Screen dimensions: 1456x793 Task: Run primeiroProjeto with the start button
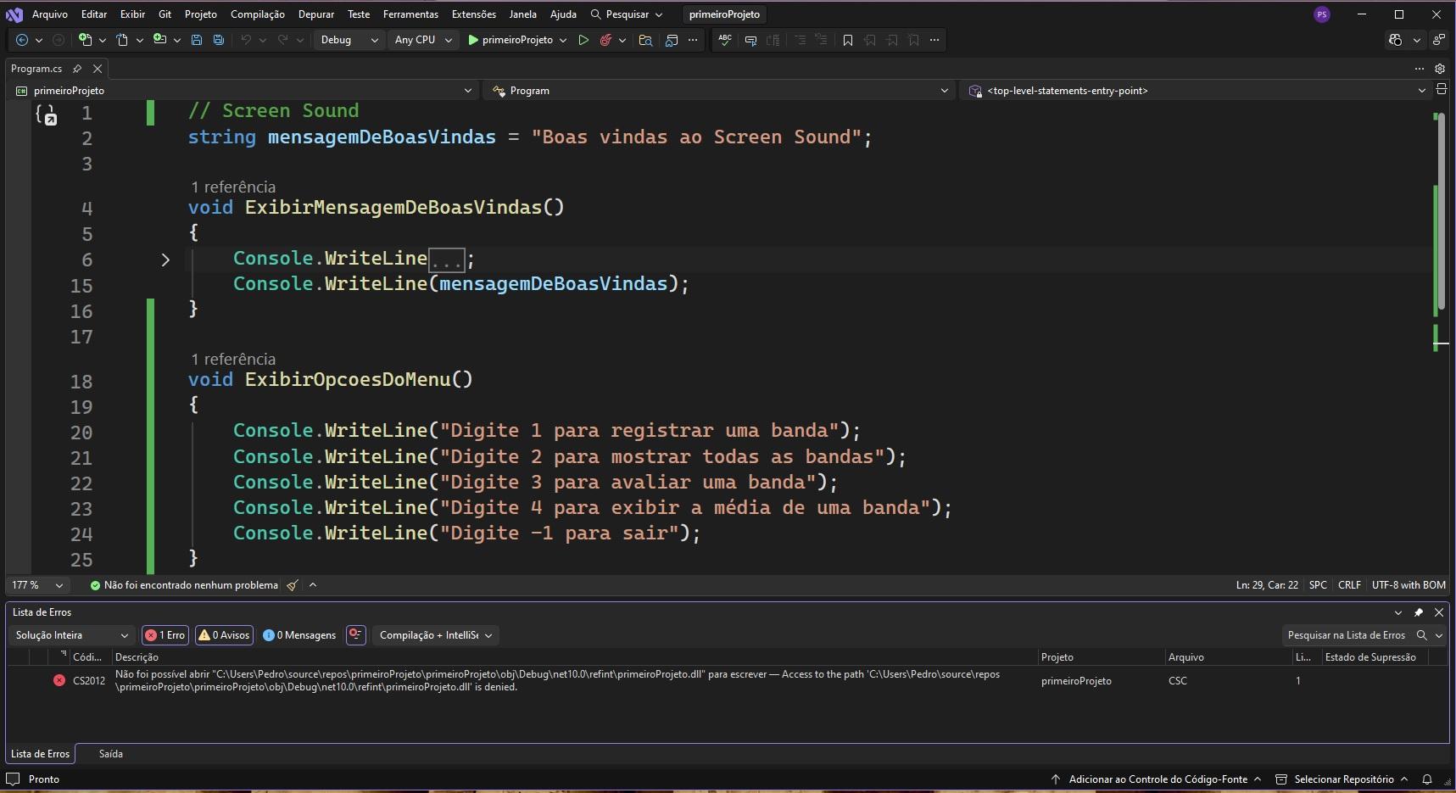tap(510, 40)
